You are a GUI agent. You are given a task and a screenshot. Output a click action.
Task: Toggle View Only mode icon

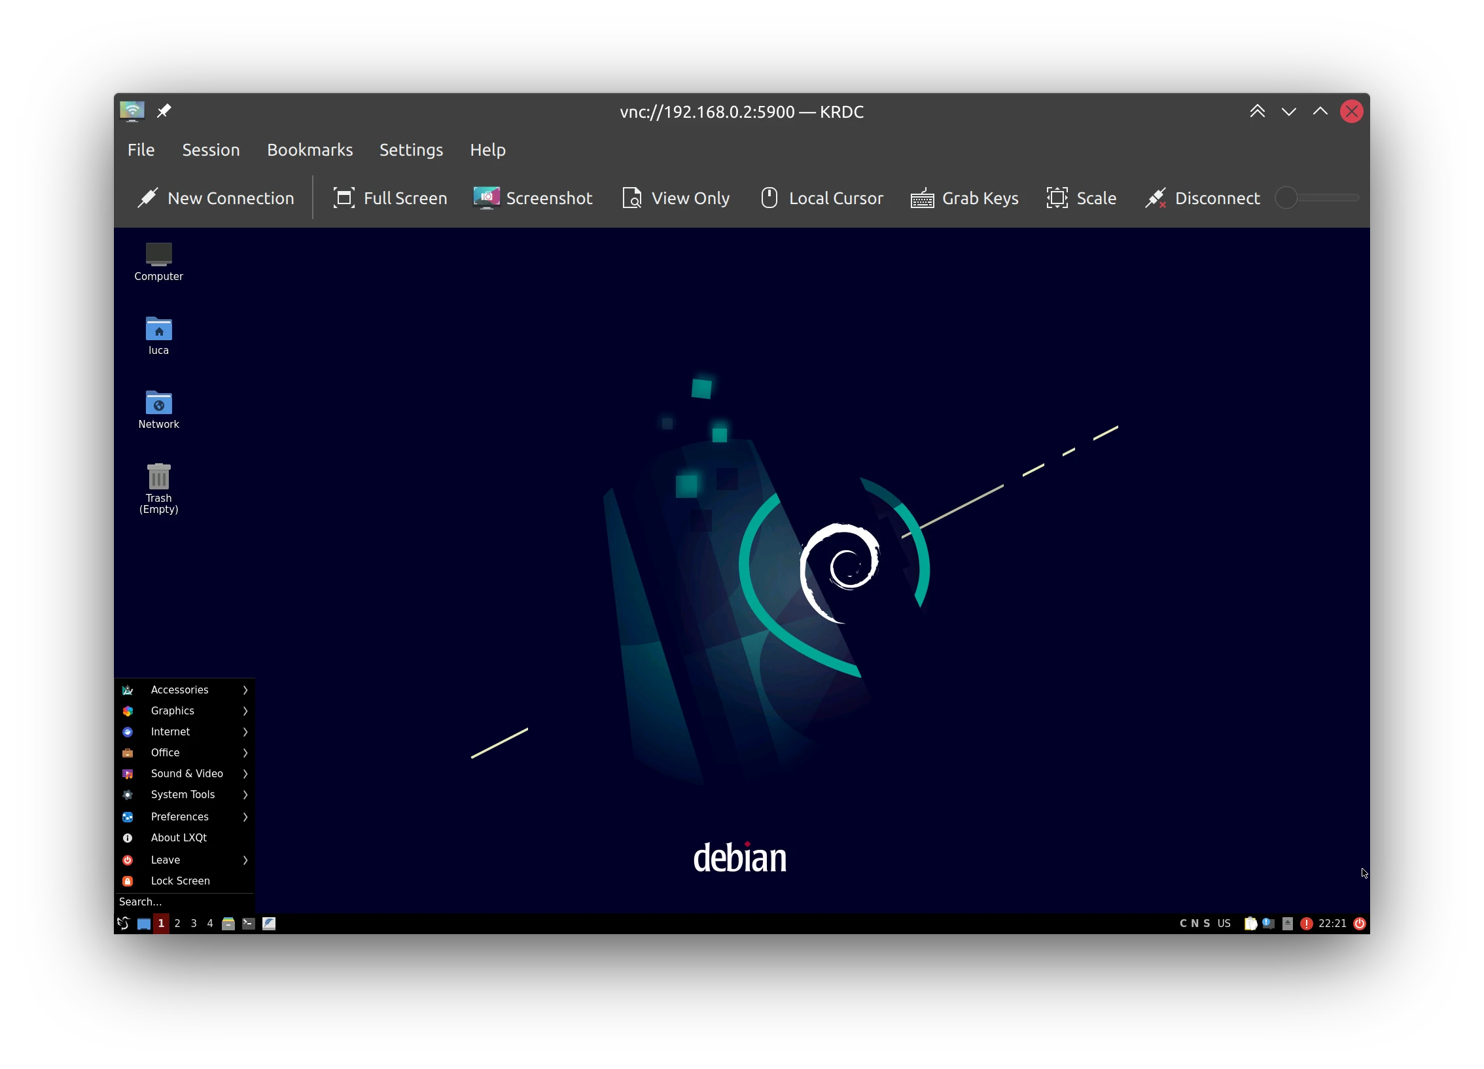click(630, 198)
